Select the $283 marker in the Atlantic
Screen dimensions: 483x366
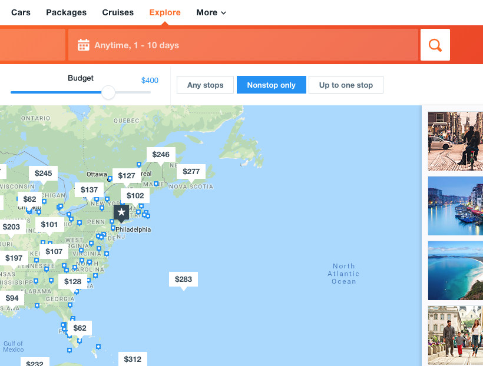[x=183, y=279]
